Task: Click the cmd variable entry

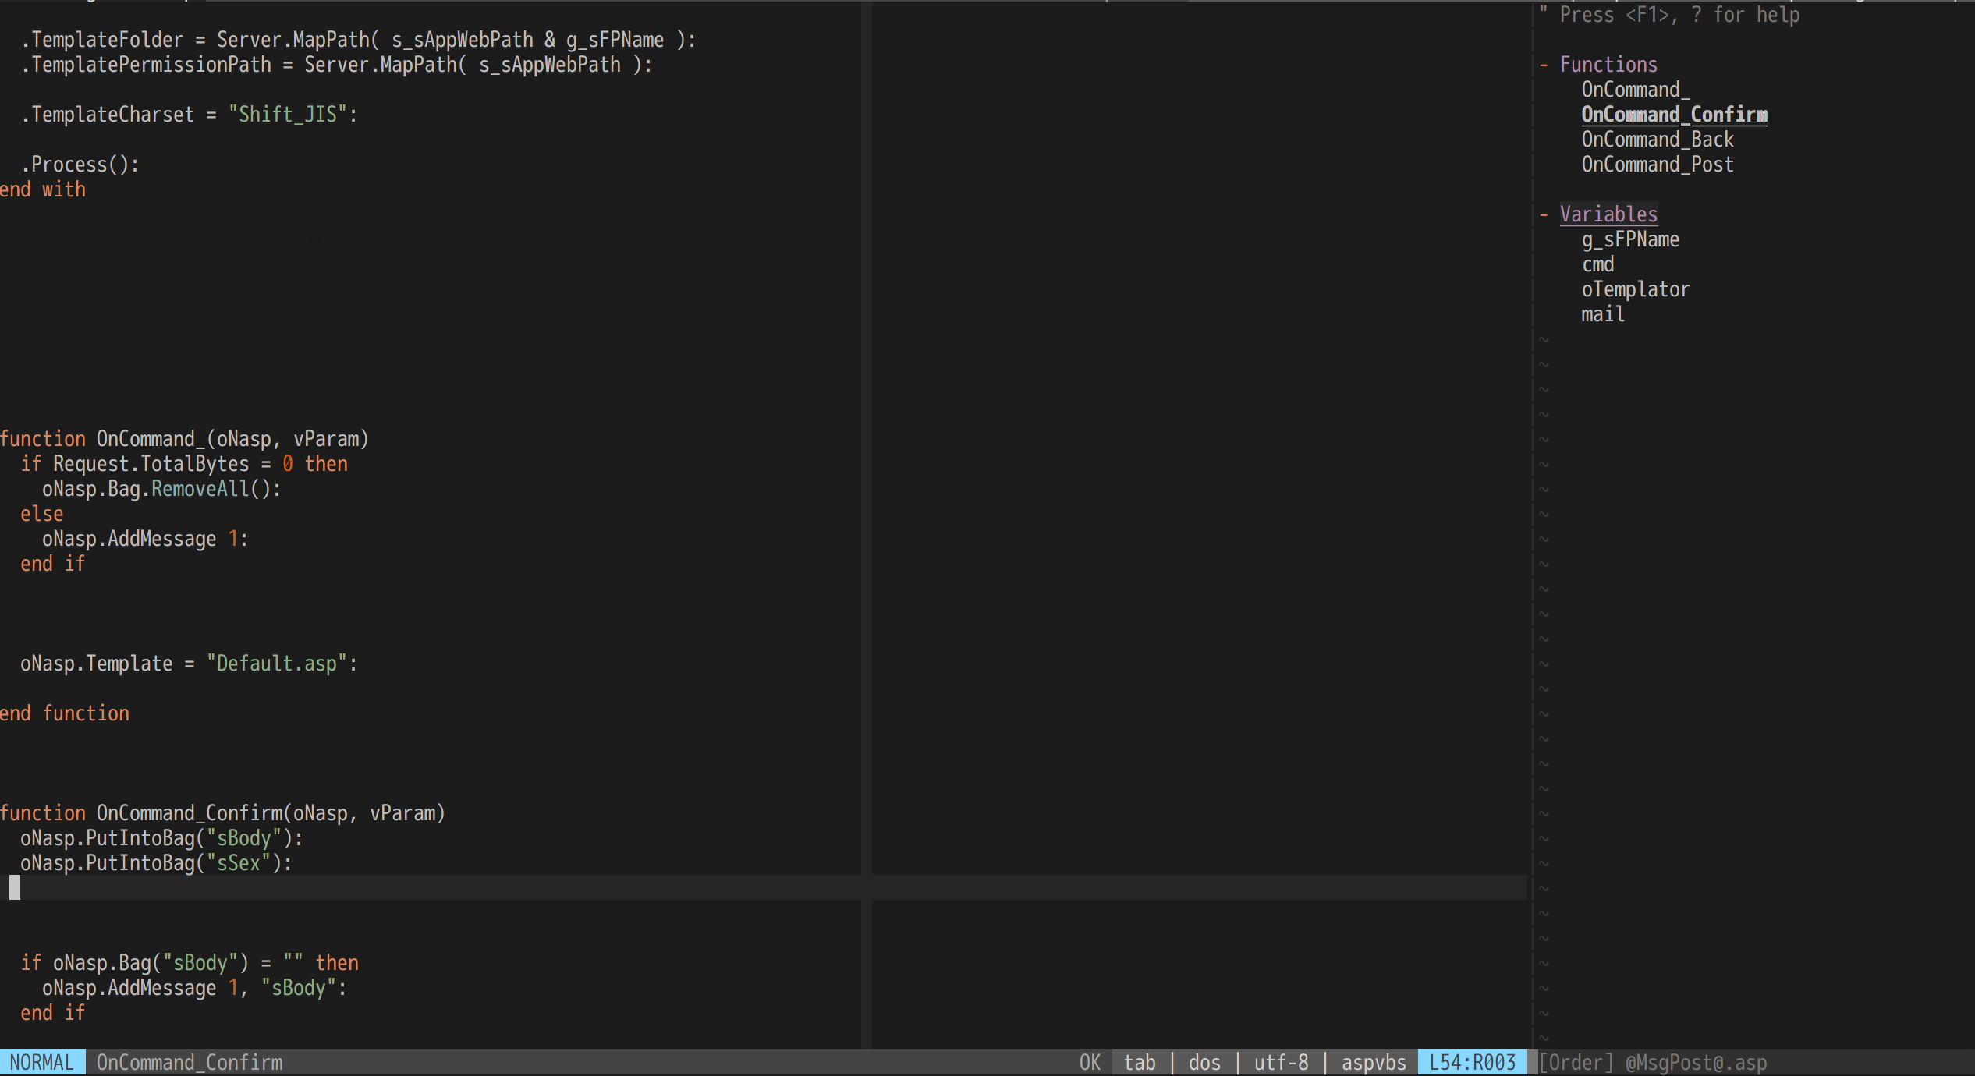Action: pyautogui.click(x=1597, y=264)
